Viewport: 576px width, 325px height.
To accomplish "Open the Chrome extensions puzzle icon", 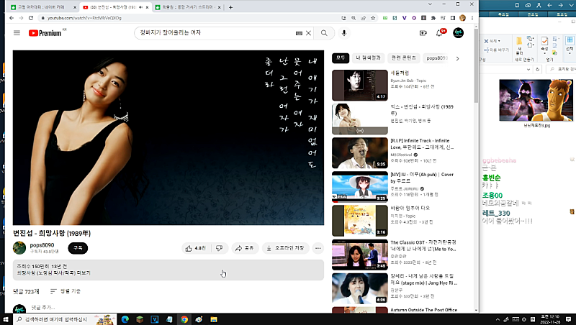I will point(433,17).
